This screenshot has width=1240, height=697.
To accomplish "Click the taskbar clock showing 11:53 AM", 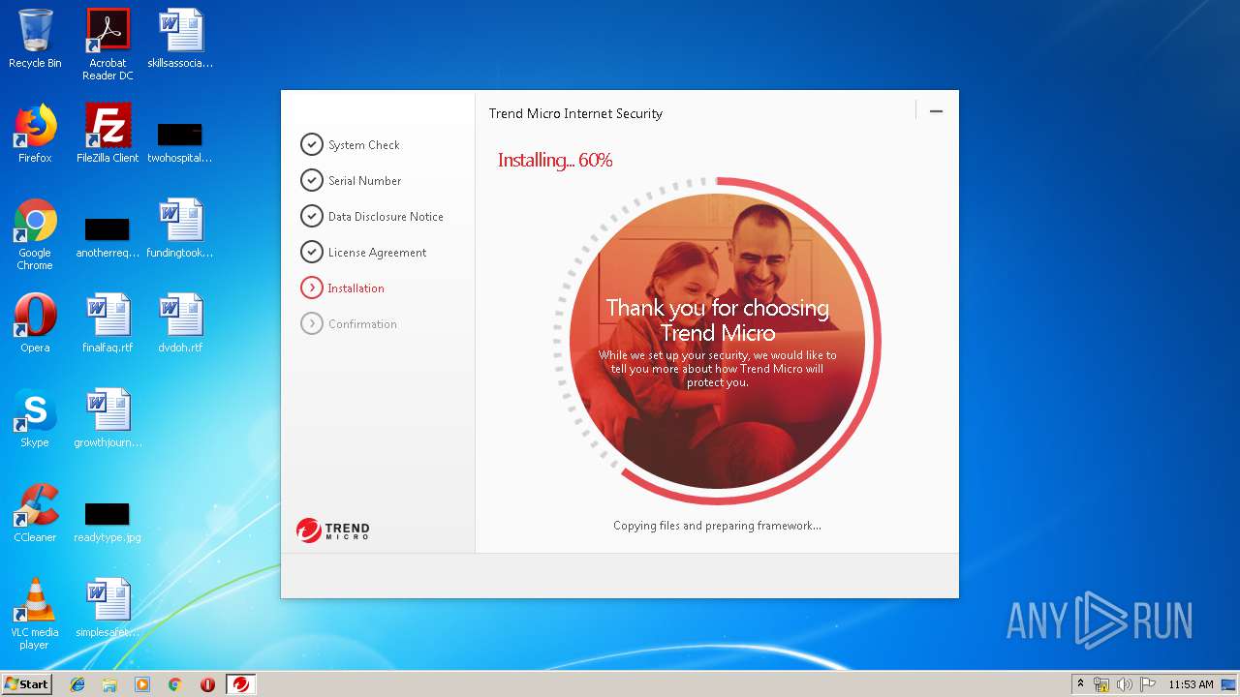I will tap(1191, 684).
